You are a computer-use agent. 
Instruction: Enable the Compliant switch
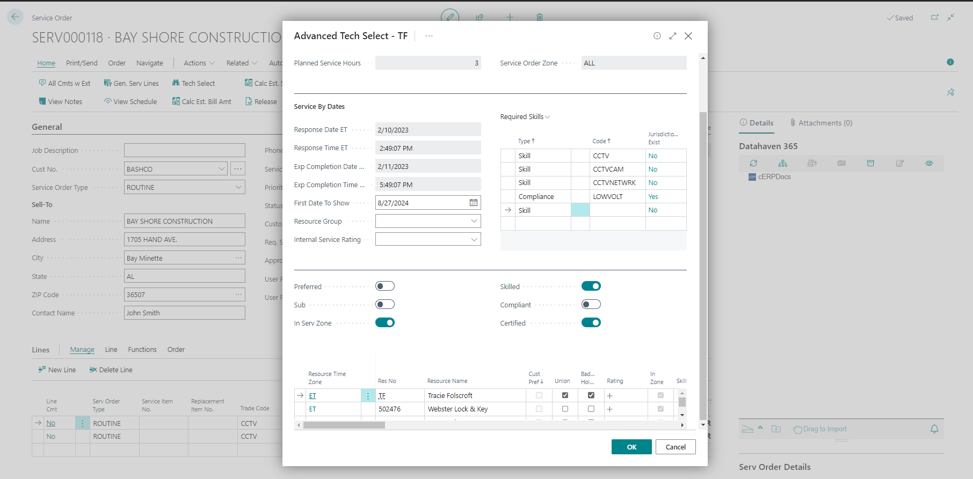[x=591, y=305]
